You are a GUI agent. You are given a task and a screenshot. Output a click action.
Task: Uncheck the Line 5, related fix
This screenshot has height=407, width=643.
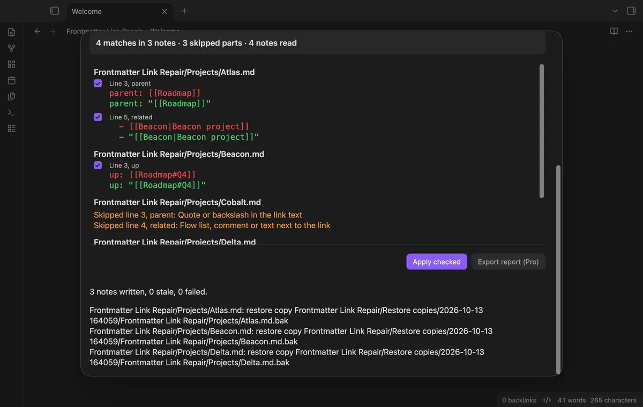click(98, 117)
